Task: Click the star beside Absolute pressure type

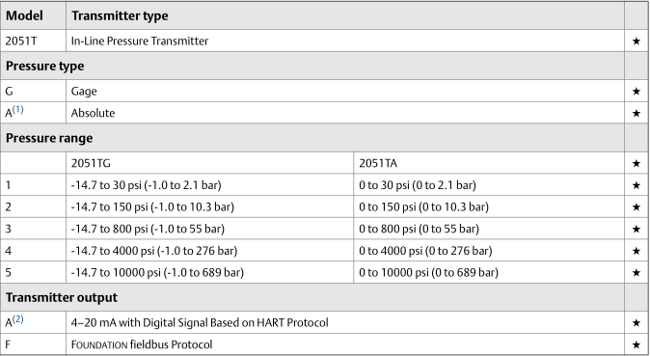Action: 636,113
